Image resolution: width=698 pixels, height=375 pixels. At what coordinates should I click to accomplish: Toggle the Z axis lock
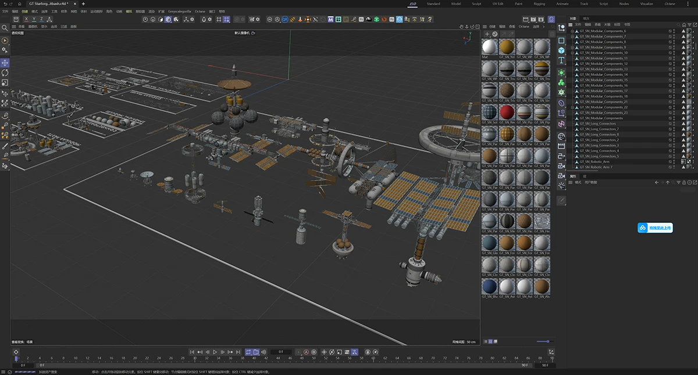tap(42, 19)
